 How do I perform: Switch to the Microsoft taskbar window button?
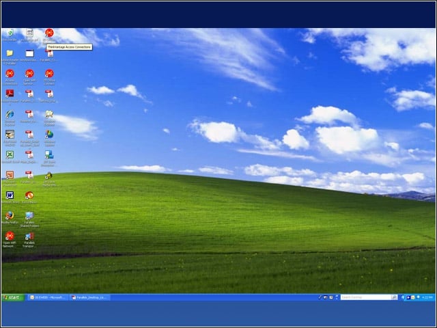point(48,297)
